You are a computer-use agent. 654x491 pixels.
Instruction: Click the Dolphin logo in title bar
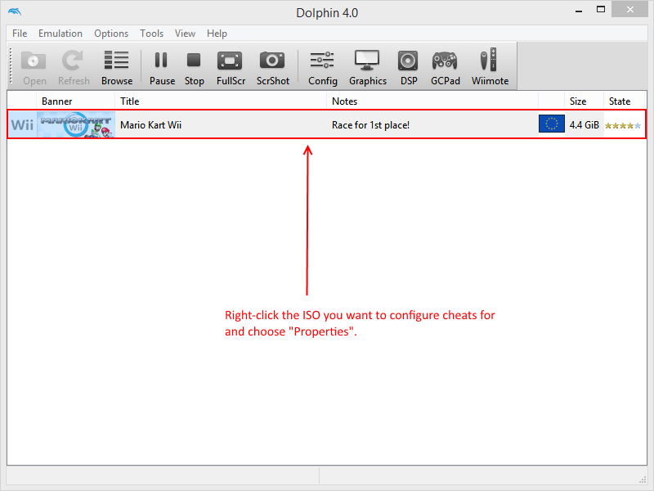15,11
